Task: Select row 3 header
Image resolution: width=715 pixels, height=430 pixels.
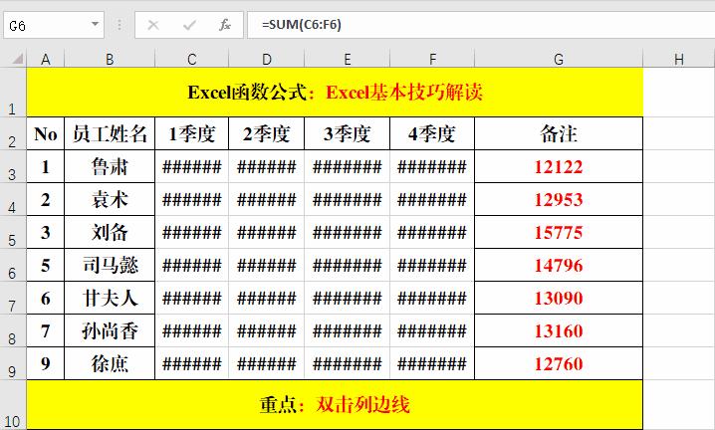Action: [x=13, y=166]
